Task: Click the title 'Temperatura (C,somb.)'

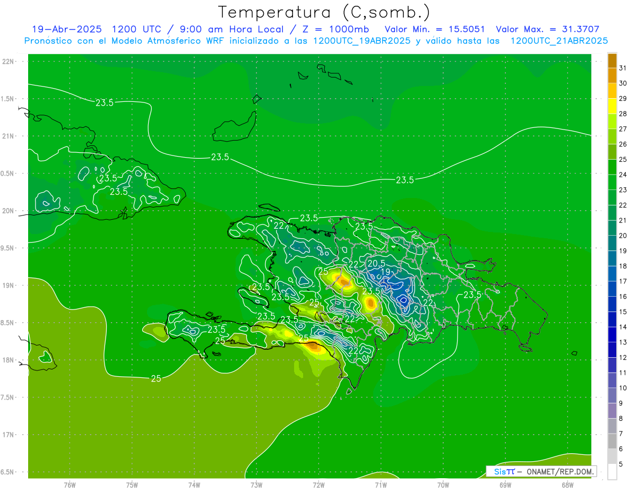Action: click(x=324, y=12)
